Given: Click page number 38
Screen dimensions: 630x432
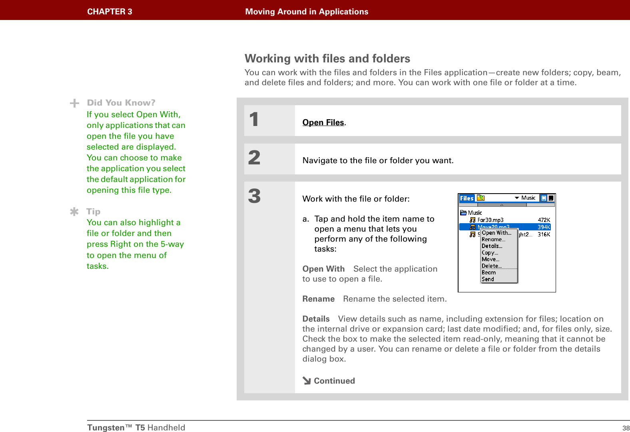Looking at the screenshot, I should pos(626,428).
